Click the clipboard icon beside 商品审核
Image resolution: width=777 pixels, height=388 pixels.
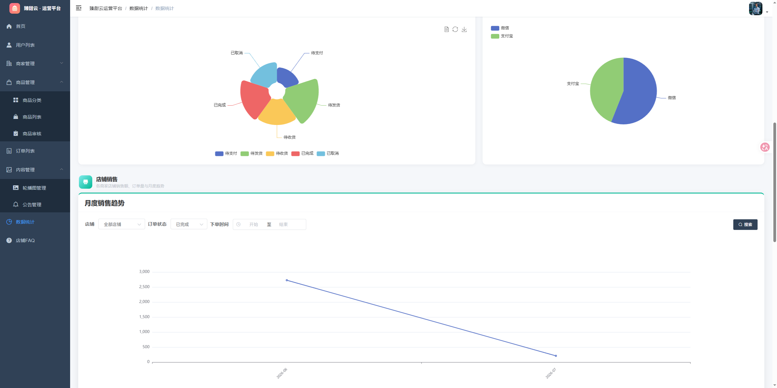tap(16, 133)
